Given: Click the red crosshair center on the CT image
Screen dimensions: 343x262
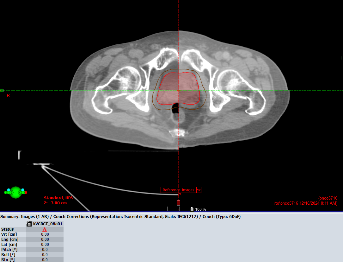Looking at the screenshot, I should 179,90.
